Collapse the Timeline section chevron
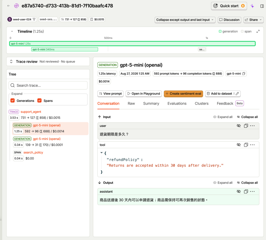This screenshot has height=240, width=266. 12,31
